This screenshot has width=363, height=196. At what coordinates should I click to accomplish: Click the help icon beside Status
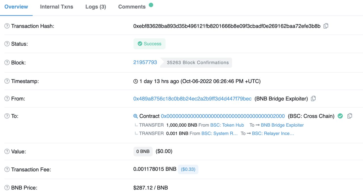point(7,44)
